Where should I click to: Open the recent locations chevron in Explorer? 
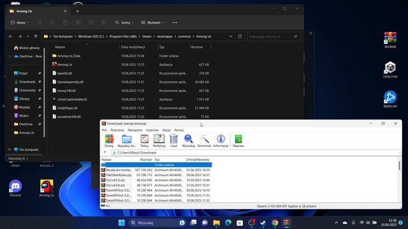[28, 36]
